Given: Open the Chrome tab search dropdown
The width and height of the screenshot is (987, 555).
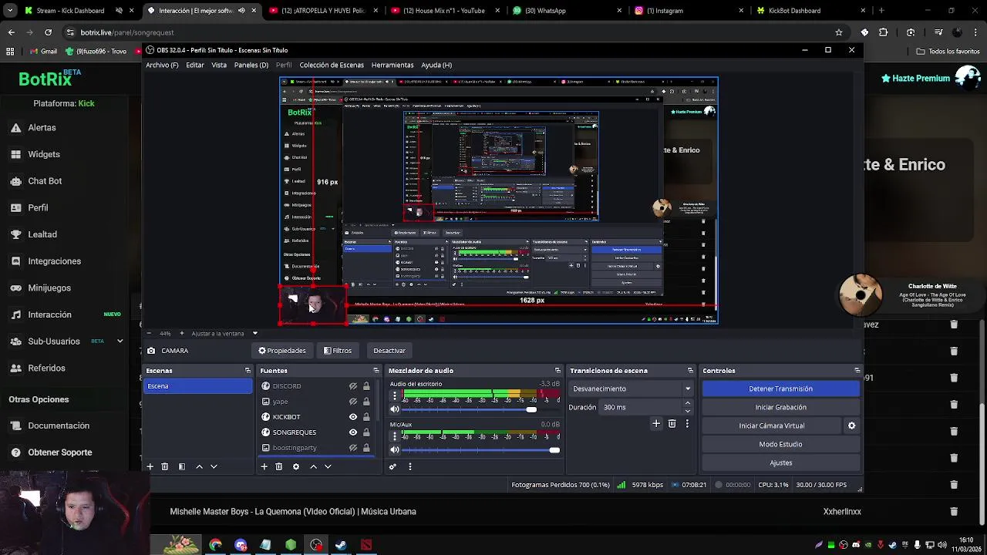Looking at the screenshot, I should pos(12,11).
